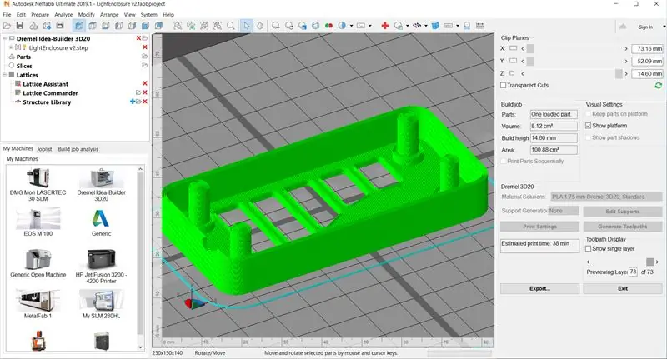Switch to the Build job analysis tab
The image size is (667, 359).
pyautogui.click(x=78, y=149)
